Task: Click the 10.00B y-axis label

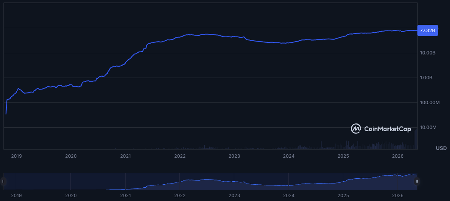Action: (x=428, y=53)
